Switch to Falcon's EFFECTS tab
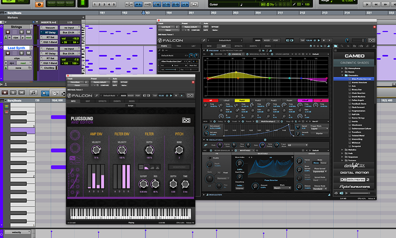 click(238, 46)
